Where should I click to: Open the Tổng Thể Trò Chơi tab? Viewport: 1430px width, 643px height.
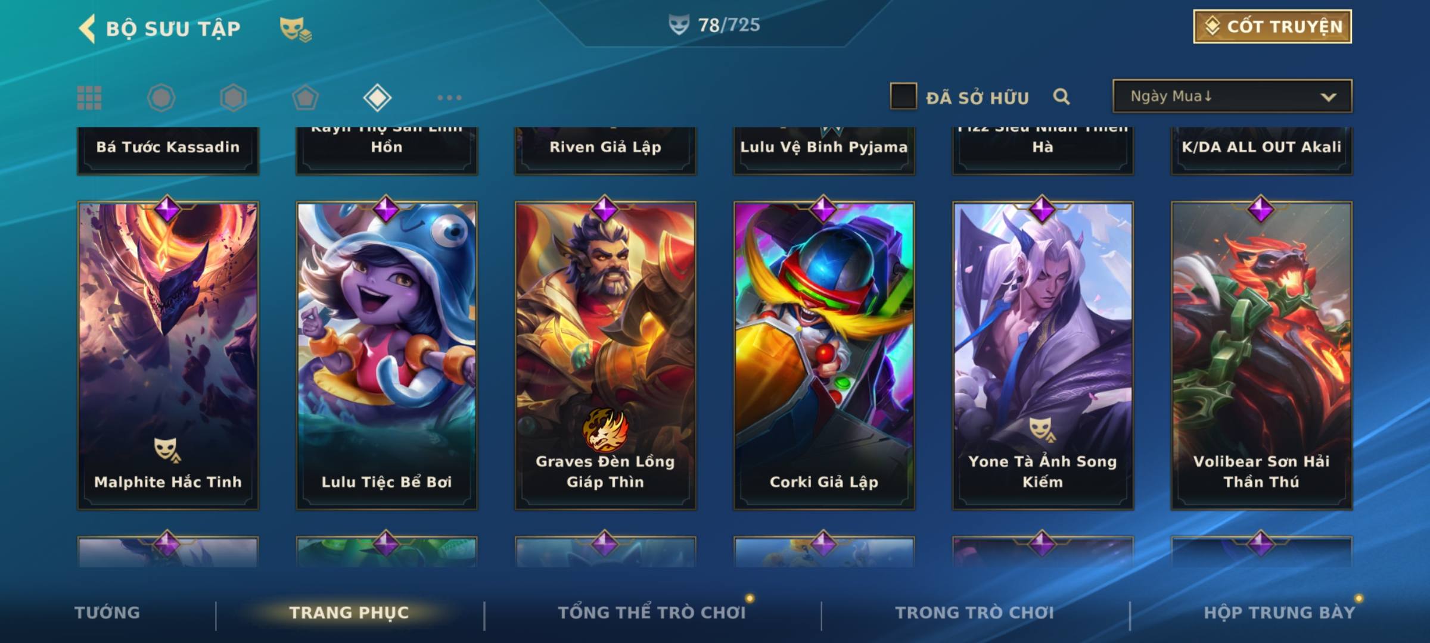coord(652,613)
